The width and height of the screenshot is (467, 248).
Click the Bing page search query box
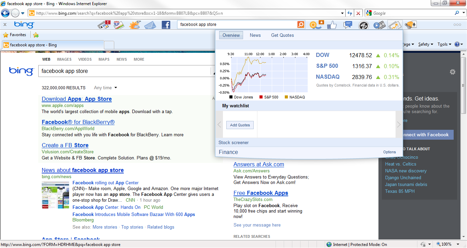(x=125, y=71)
